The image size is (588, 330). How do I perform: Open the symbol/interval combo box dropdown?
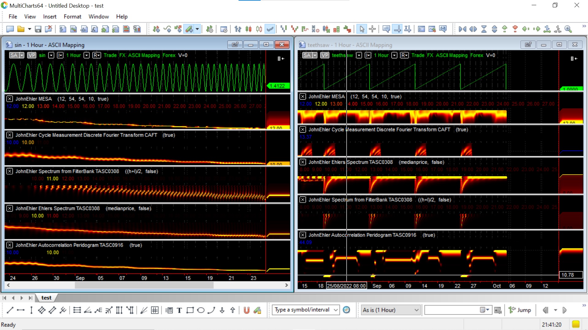coord(336,310)
